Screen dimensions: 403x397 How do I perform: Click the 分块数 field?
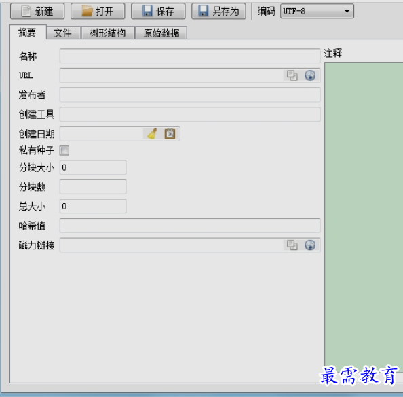click(93, 187)
